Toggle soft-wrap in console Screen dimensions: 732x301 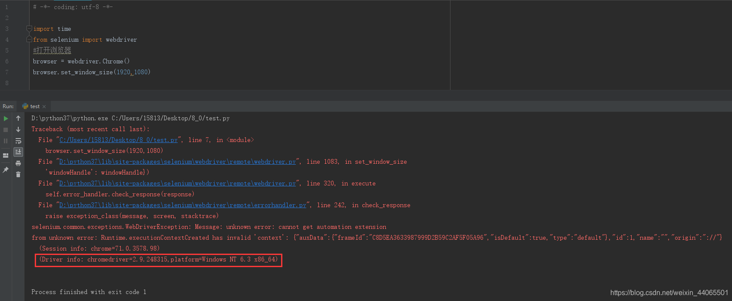pos(18,141)
